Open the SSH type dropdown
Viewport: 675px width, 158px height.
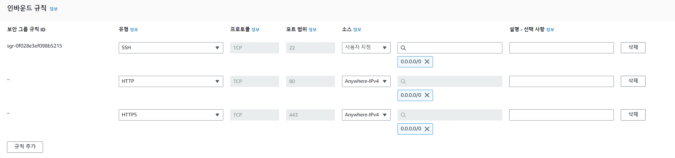coord(171,48)
